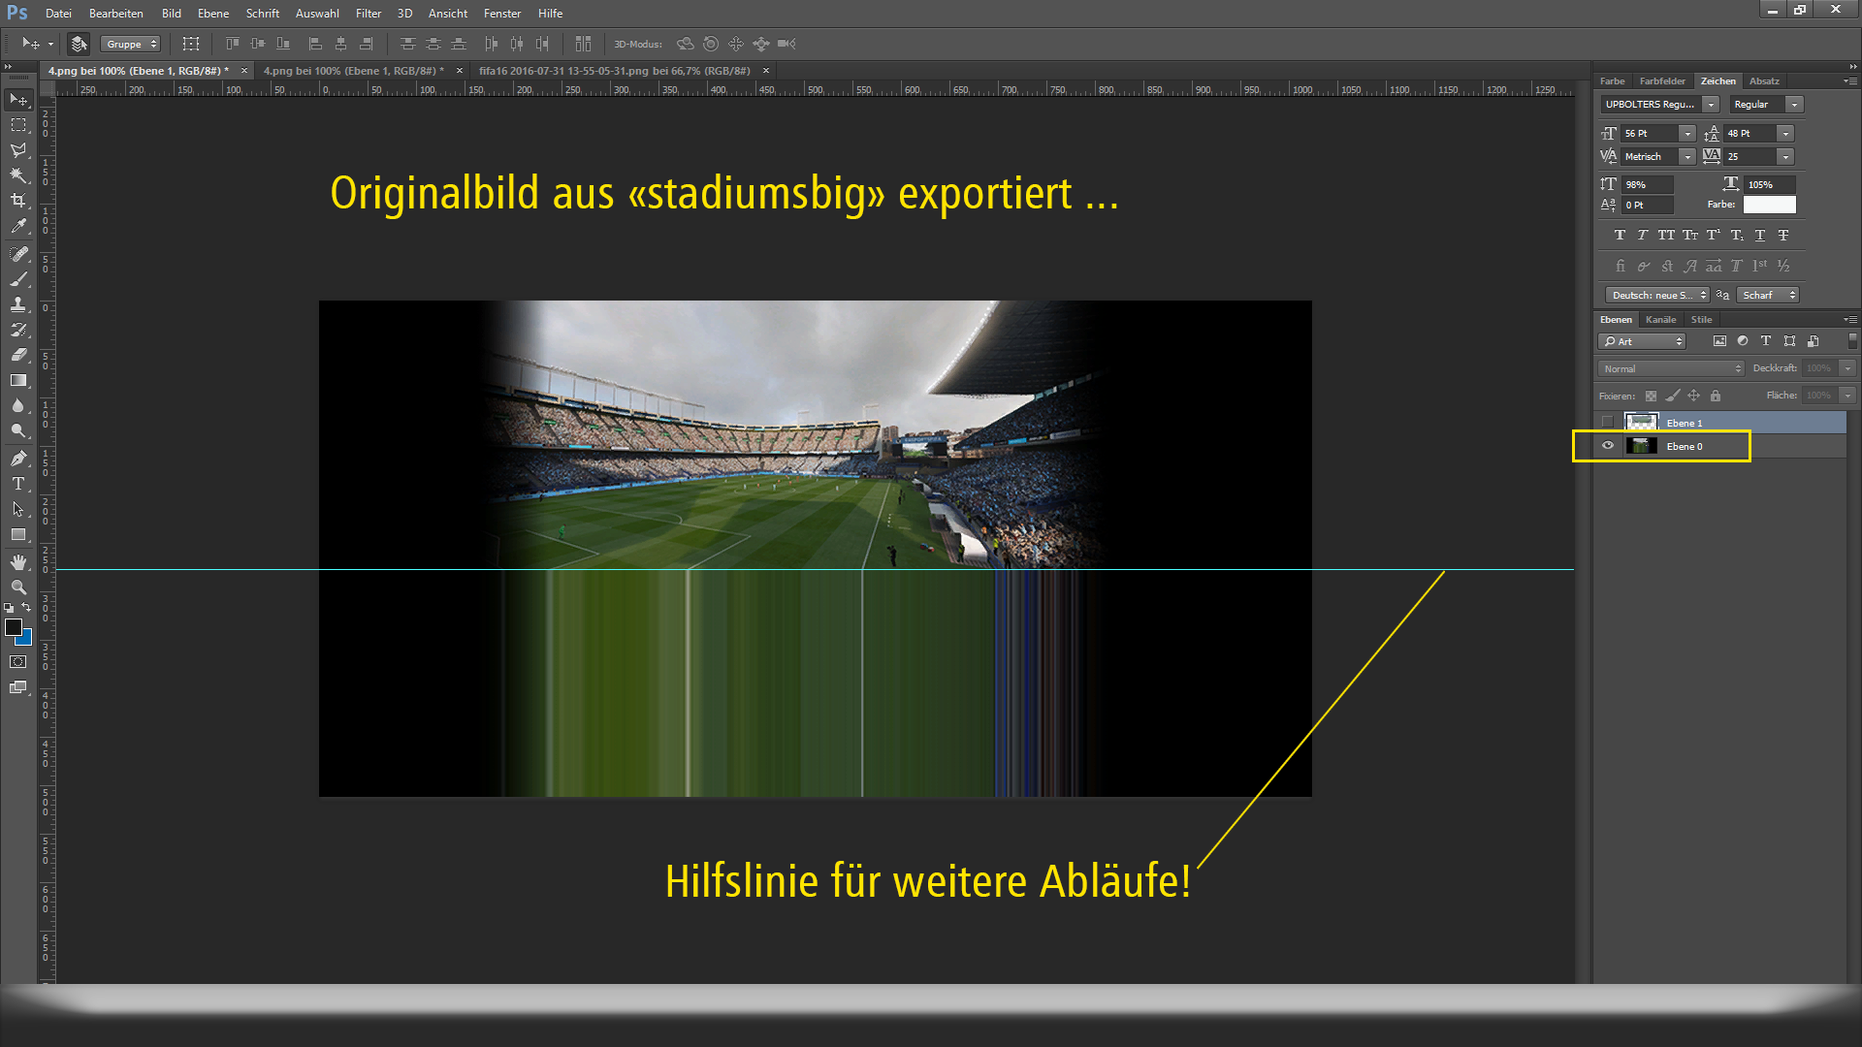Click the text color swatch Farbe
1862x1047 pixels.
(x=1769, y=205)
